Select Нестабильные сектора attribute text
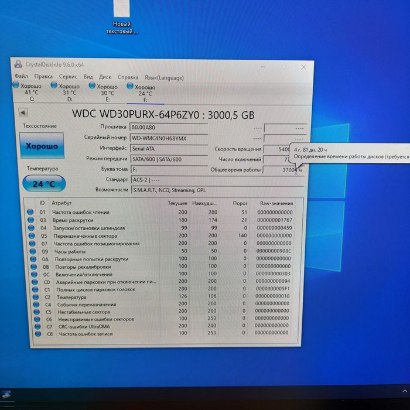The image size is (410, 410). click(x=84, y=312)
